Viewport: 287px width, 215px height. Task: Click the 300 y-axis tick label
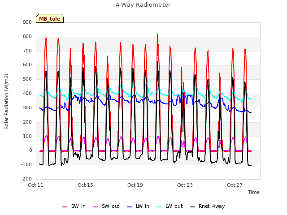[27, 107]
